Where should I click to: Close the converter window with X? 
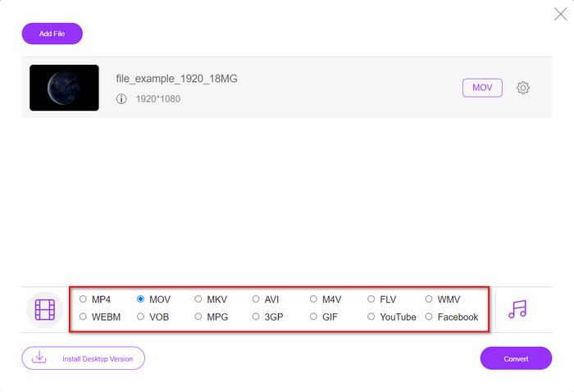(x=560, y=14)
